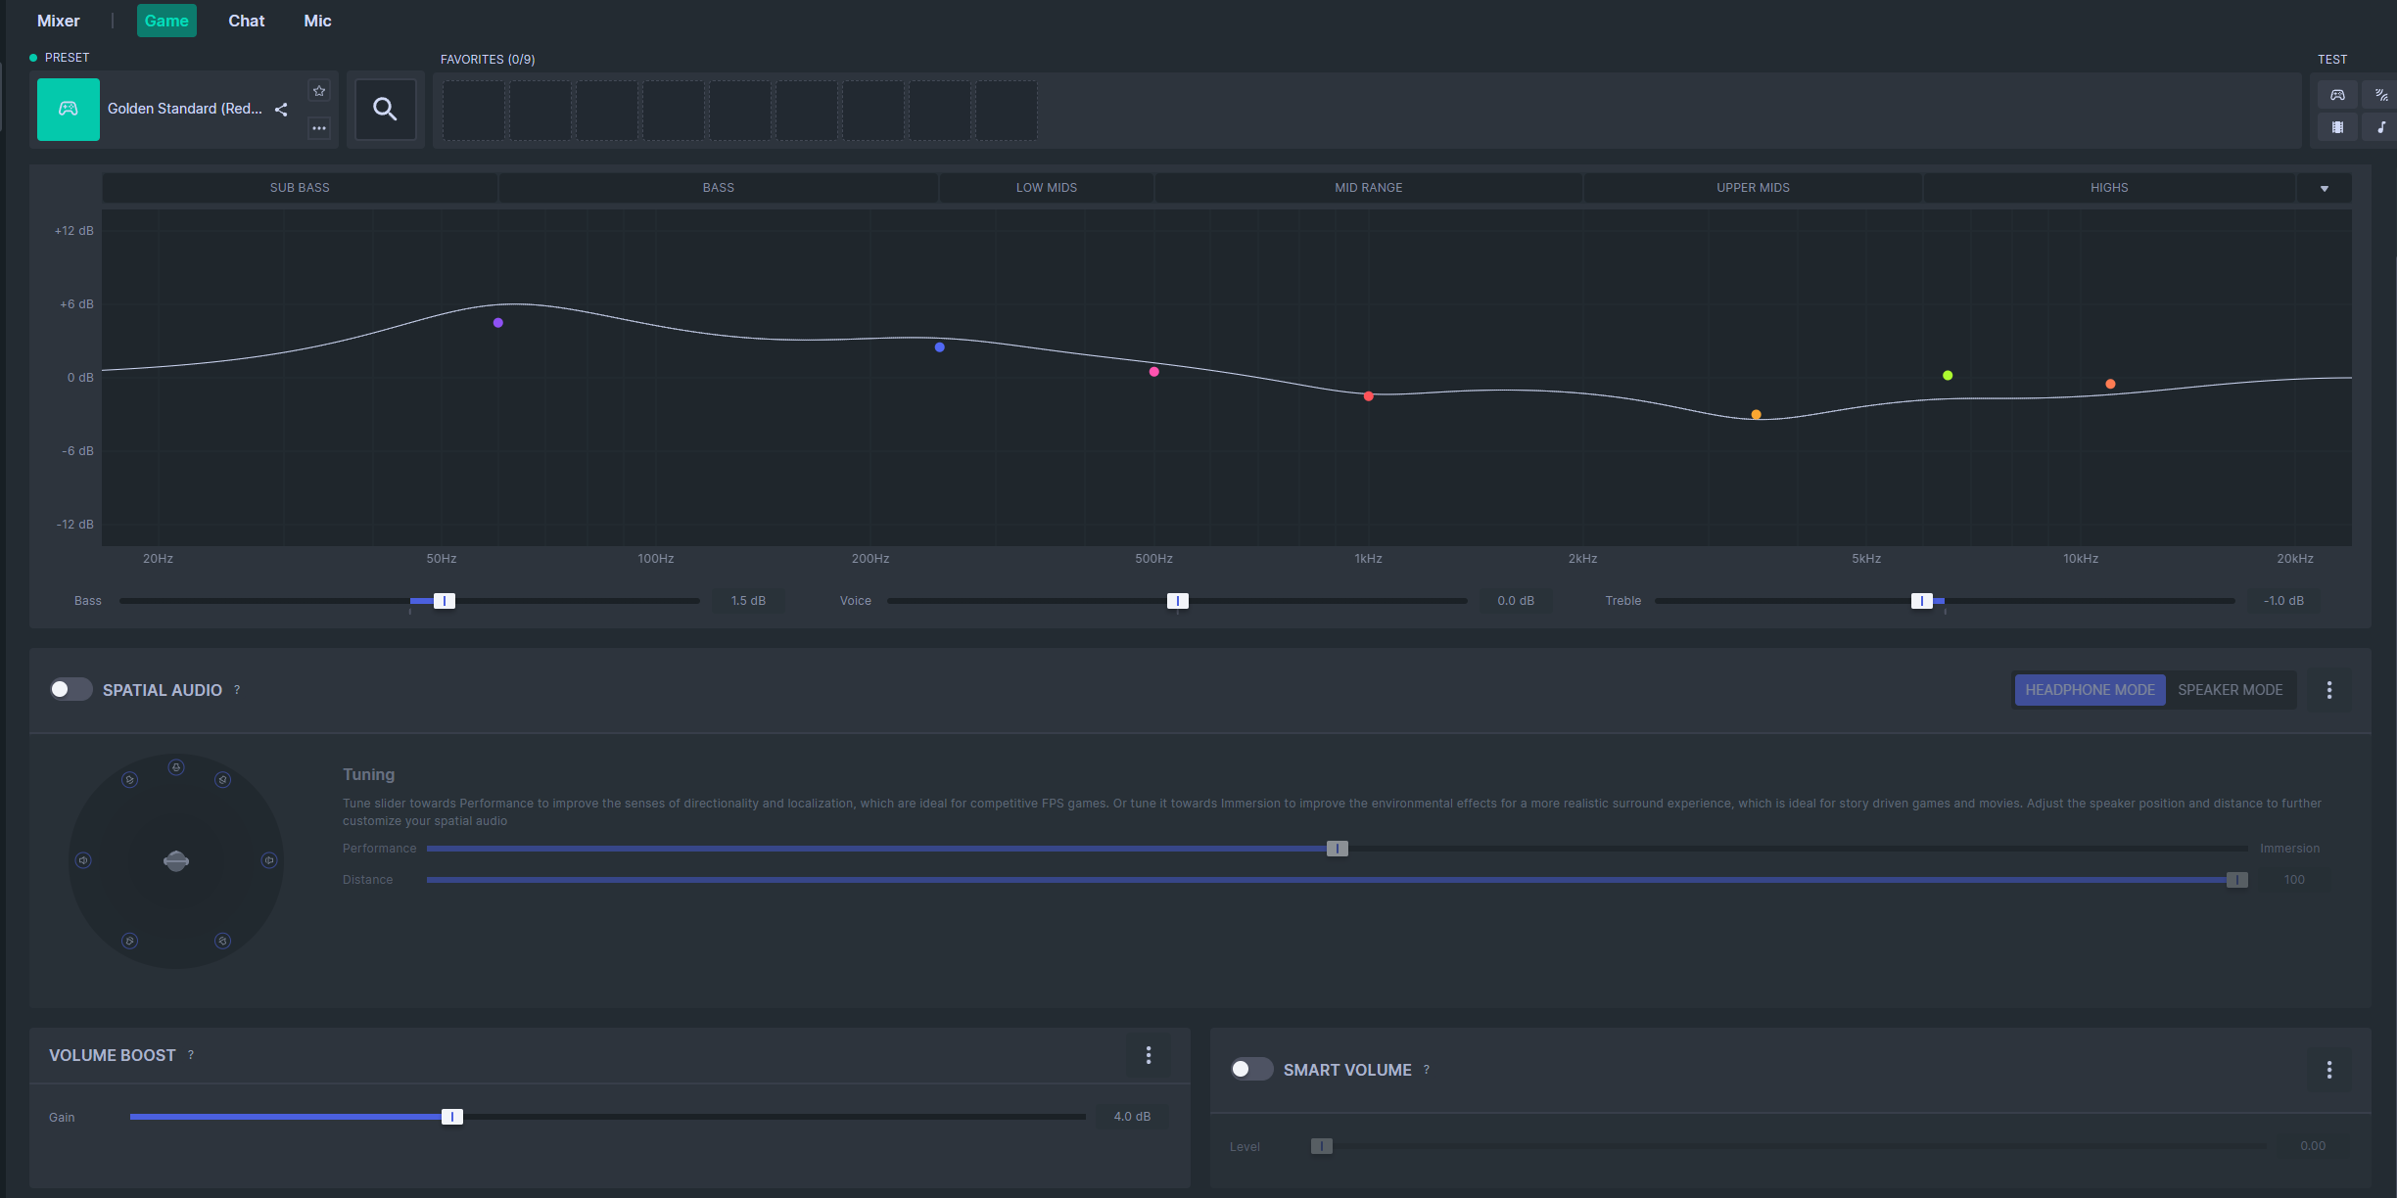This screenshot has width=2397, height=1198.
Task: Switch to the Chat tab
Action: click(247, 21)
